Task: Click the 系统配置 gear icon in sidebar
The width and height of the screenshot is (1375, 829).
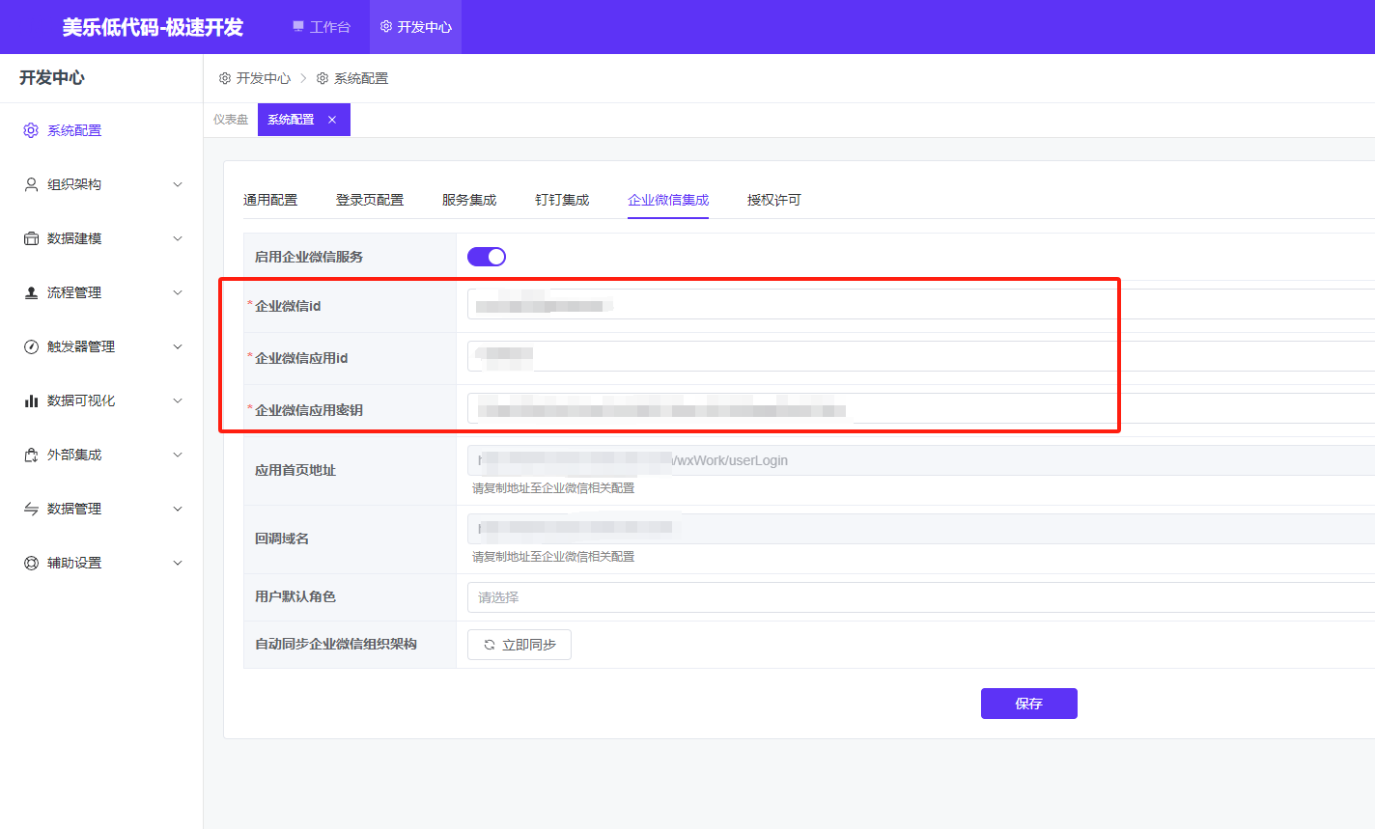Action: point(31,130)
